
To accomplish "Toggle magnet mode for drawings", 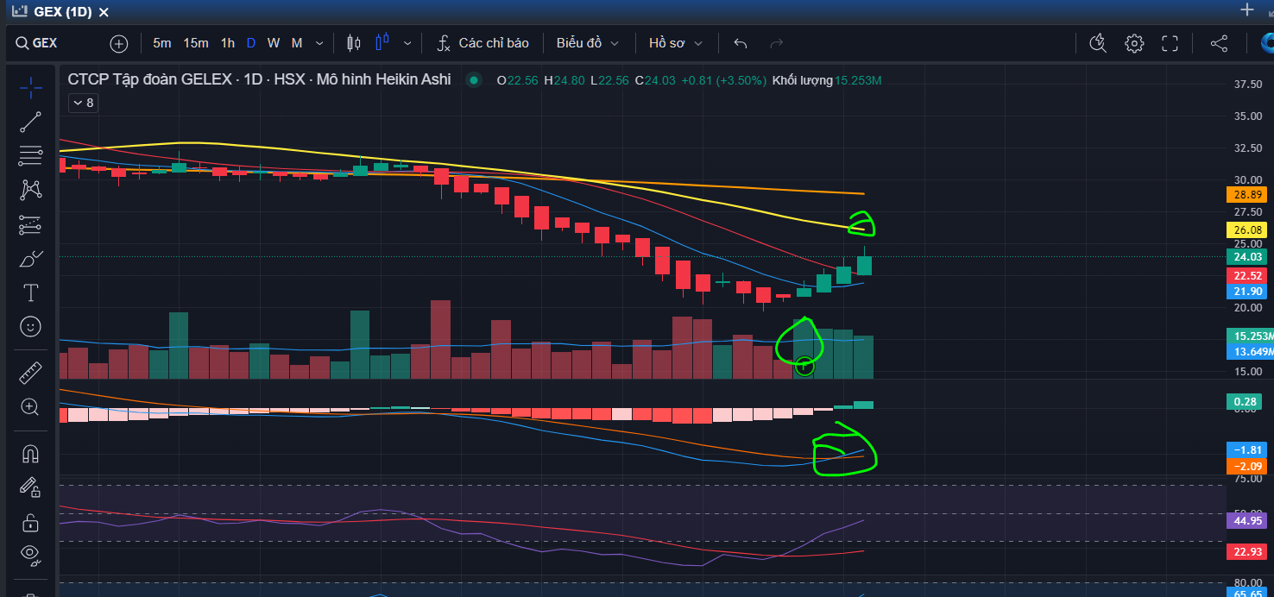I will (x=30, y=454).
